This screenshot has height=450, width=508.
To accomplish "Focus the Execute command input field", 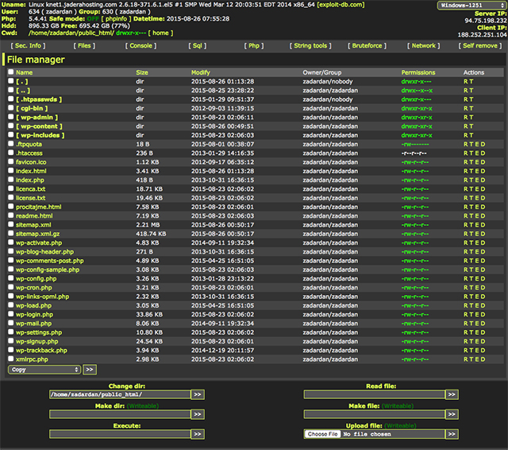I will [x=119, y=434].
